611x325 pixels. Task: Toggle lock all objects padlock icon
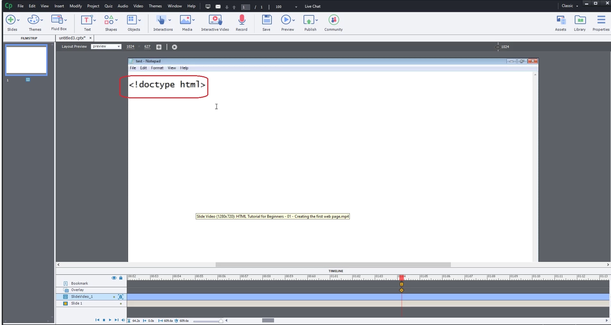(121, 278)
